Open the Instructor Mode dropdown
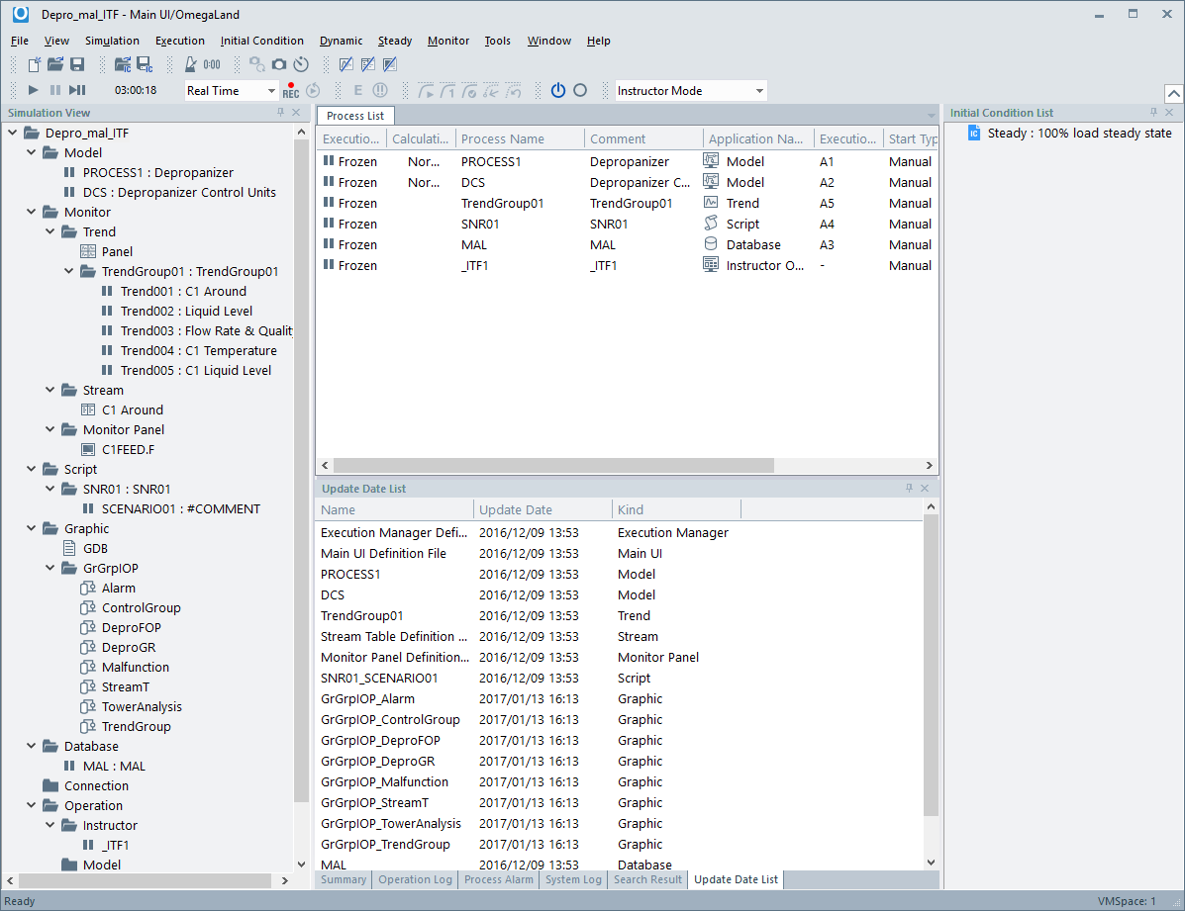The height and width of the screenshot is (911, 1185). 757,90
